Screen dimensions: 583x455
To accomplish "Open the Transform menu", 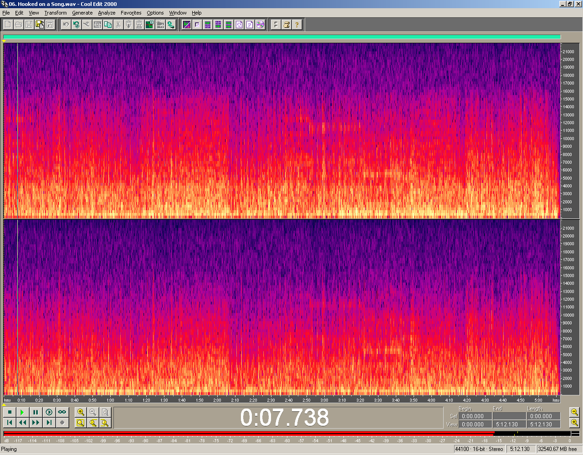I will (x=56, y=13).
